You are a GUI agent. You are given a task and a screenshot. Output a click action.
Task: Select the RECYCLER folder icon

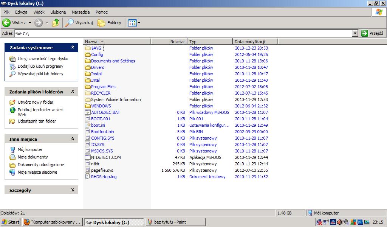88,93
